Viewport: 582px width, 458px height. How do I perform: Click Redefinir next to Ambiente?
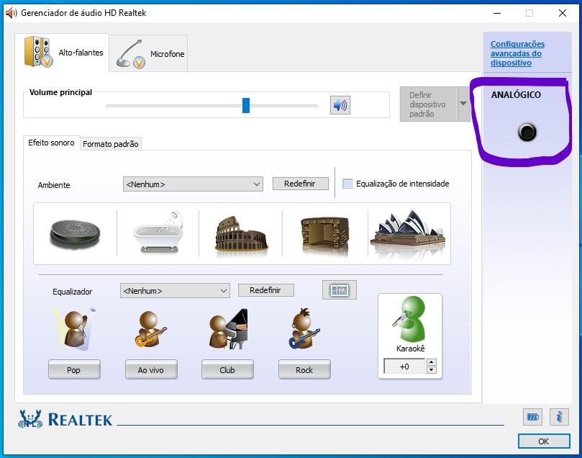[300, 184]
